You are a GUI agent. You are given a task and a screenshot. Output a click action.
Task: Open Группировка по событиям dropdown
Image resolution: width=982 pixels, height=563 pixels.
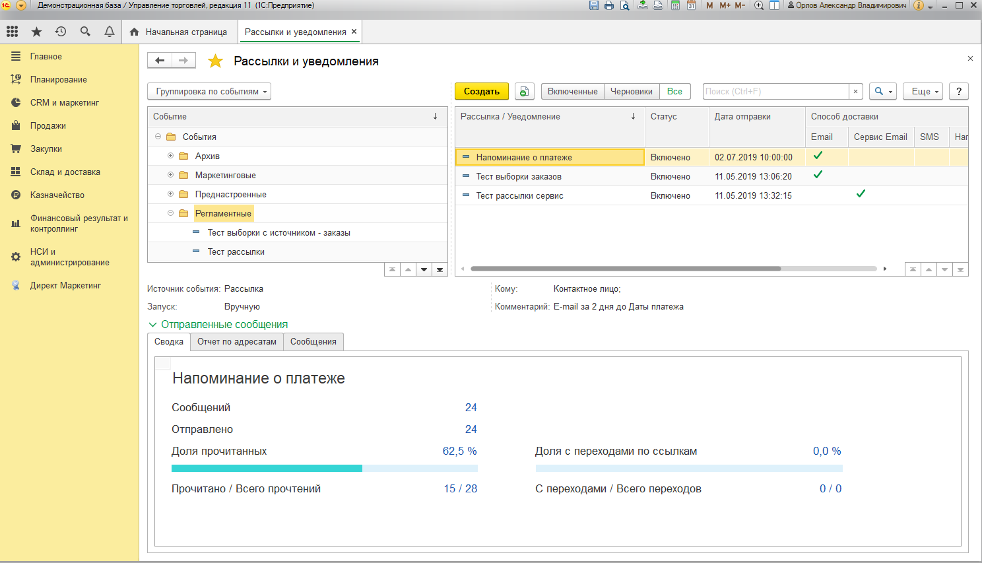(209, 92)
